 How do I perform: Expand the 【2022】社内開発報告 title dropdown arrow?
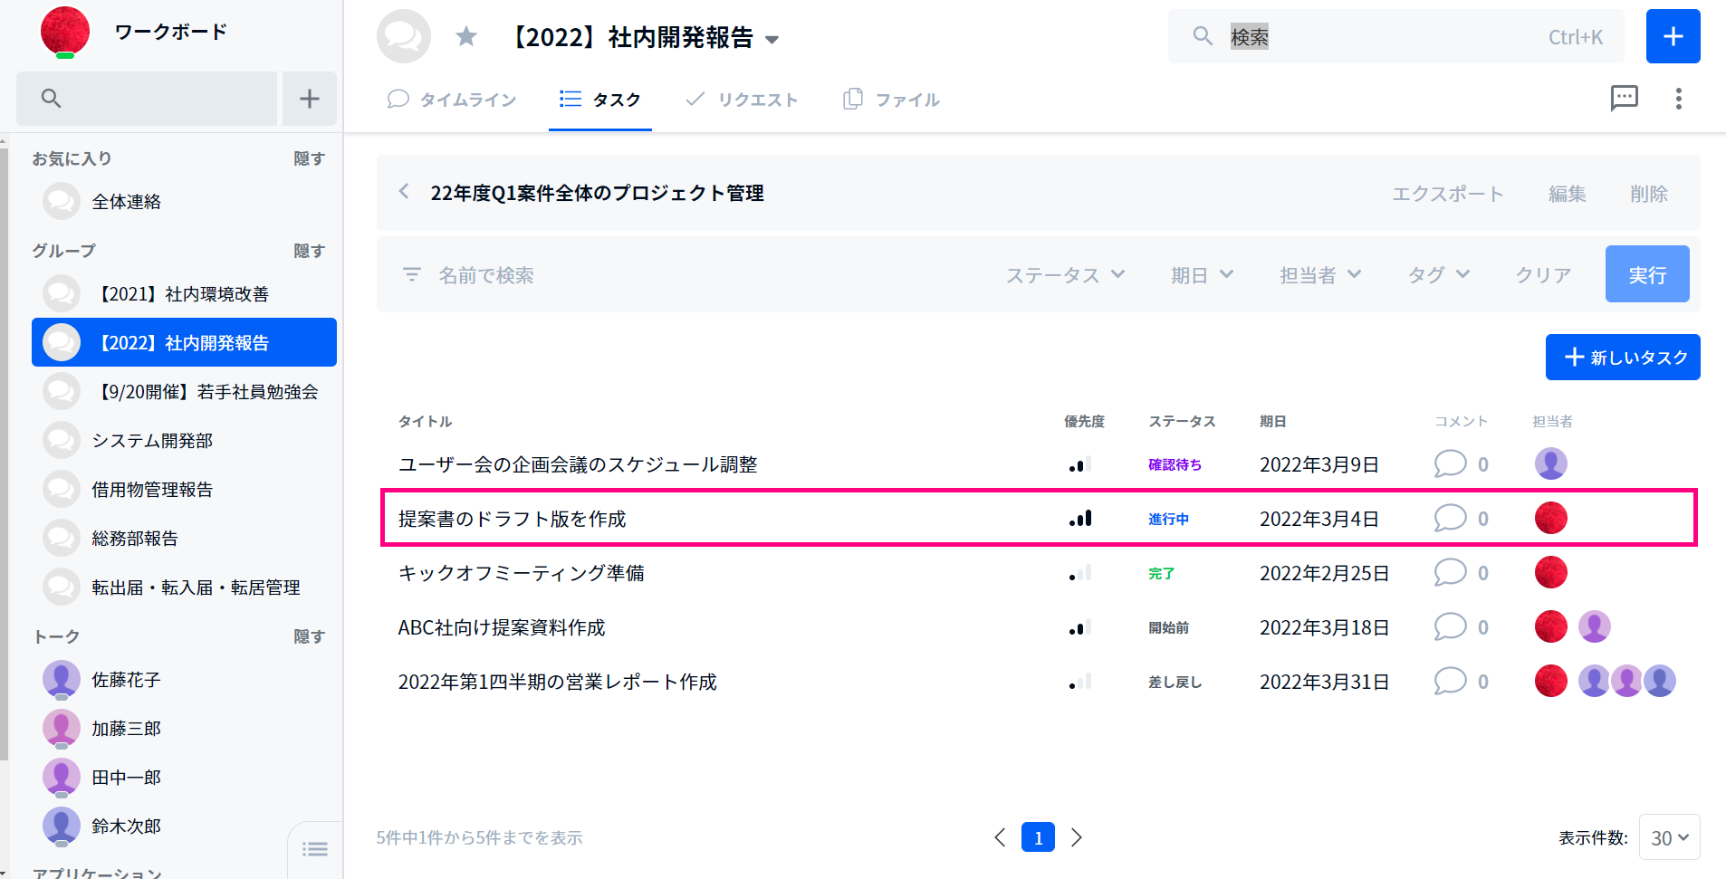point(772,40)
